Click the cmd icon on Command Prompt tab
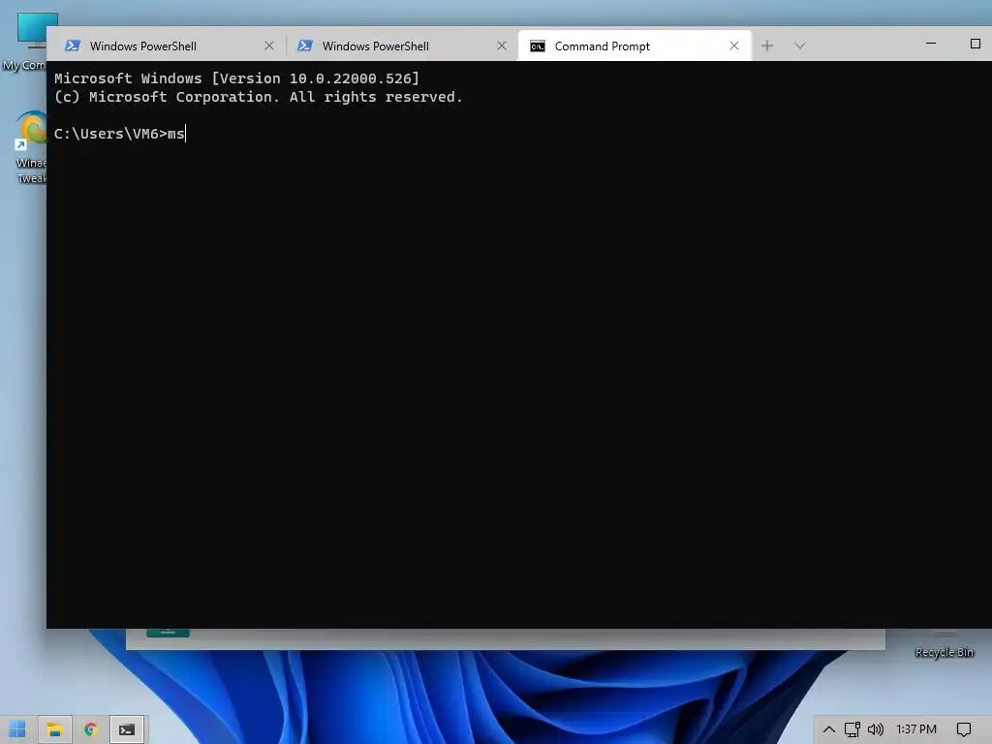Image resolution: width=992 pixels, height=744 pixels. 537,46
